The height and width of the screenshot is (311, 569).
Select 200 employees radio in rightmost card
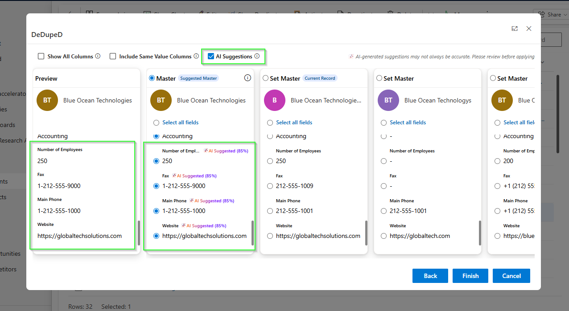497,161
